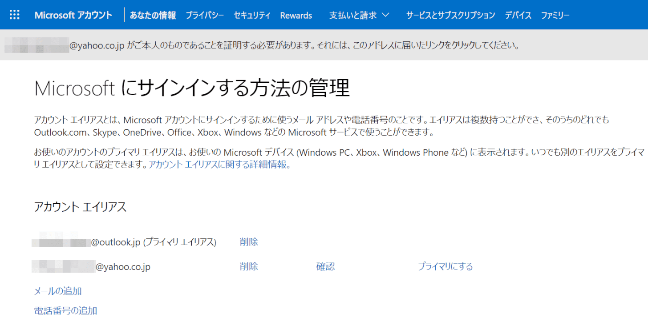Image resolution: width=648 pixels, height=322 pixels.
Task: Open サービスとサブスクリプション menu item
Action: 450,15
